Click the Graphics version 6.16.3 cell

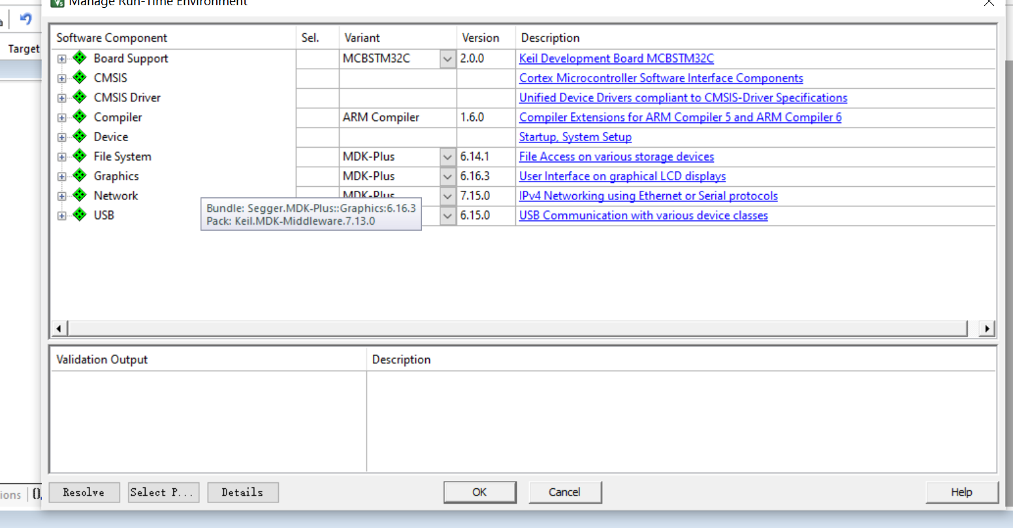tap(486, 176)
